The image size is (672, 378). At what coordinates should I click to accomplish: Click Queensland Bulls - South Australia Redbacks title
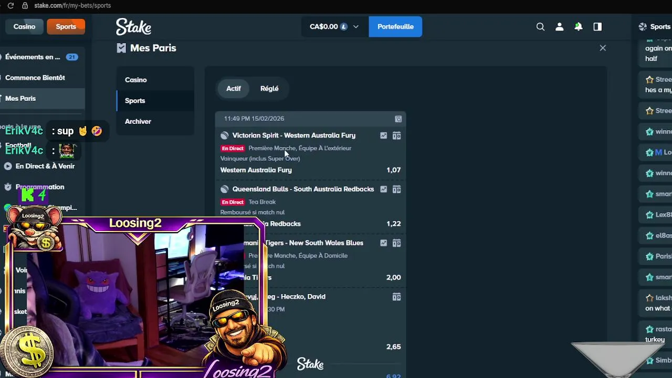303,189
